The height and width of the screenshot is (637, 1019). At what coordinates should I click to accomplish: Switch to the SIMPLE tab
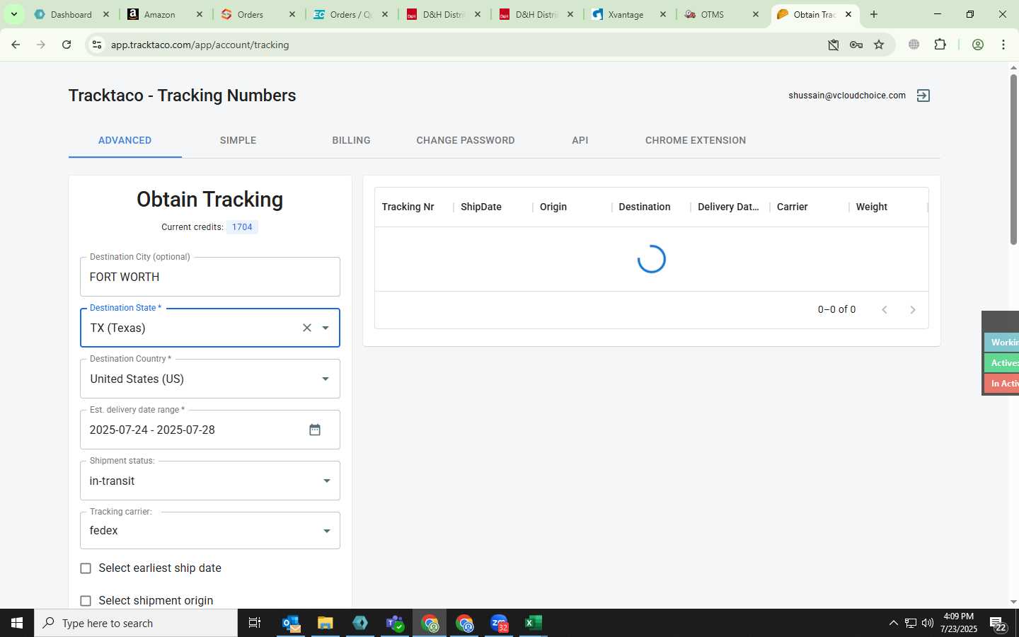click(238, 140)
